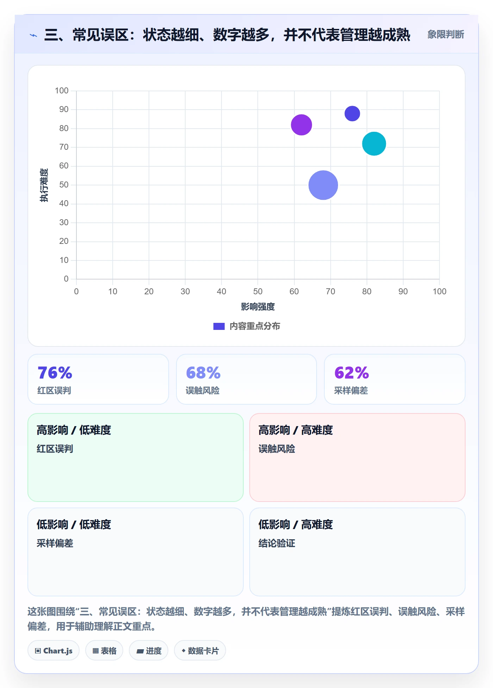Click the large light-blue bubble
Viewport: 493px width, 688px height.
pyautogui.click(x=323, y=185)
